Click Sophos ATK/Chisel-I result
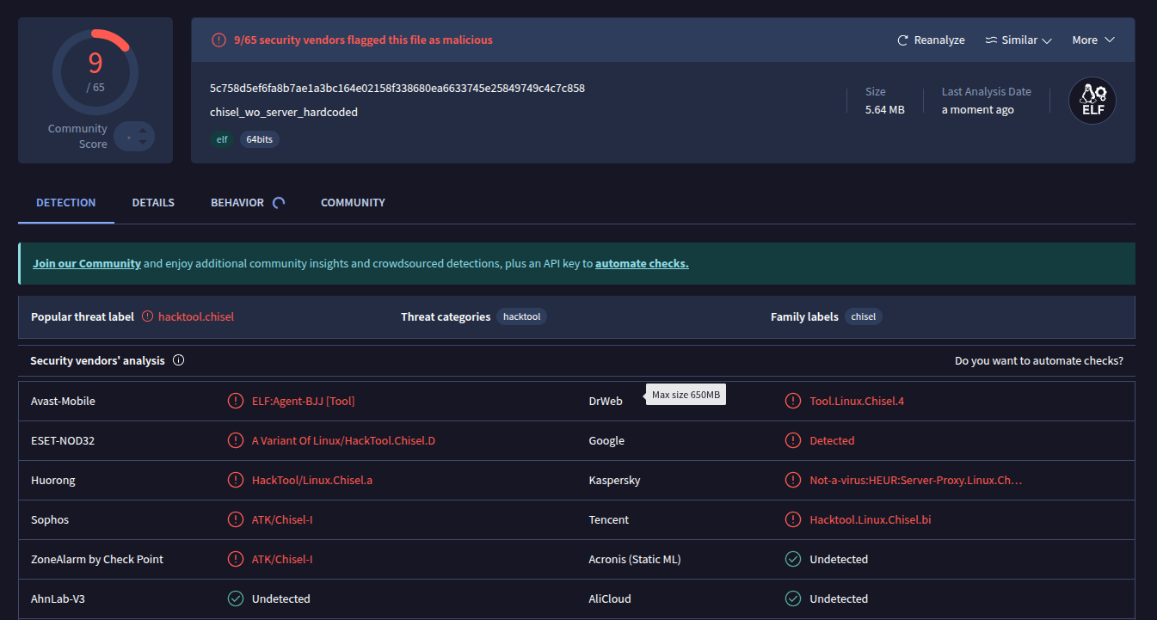Image resolution: width=1157 pixels, height=620 pixels. (282, 520)
